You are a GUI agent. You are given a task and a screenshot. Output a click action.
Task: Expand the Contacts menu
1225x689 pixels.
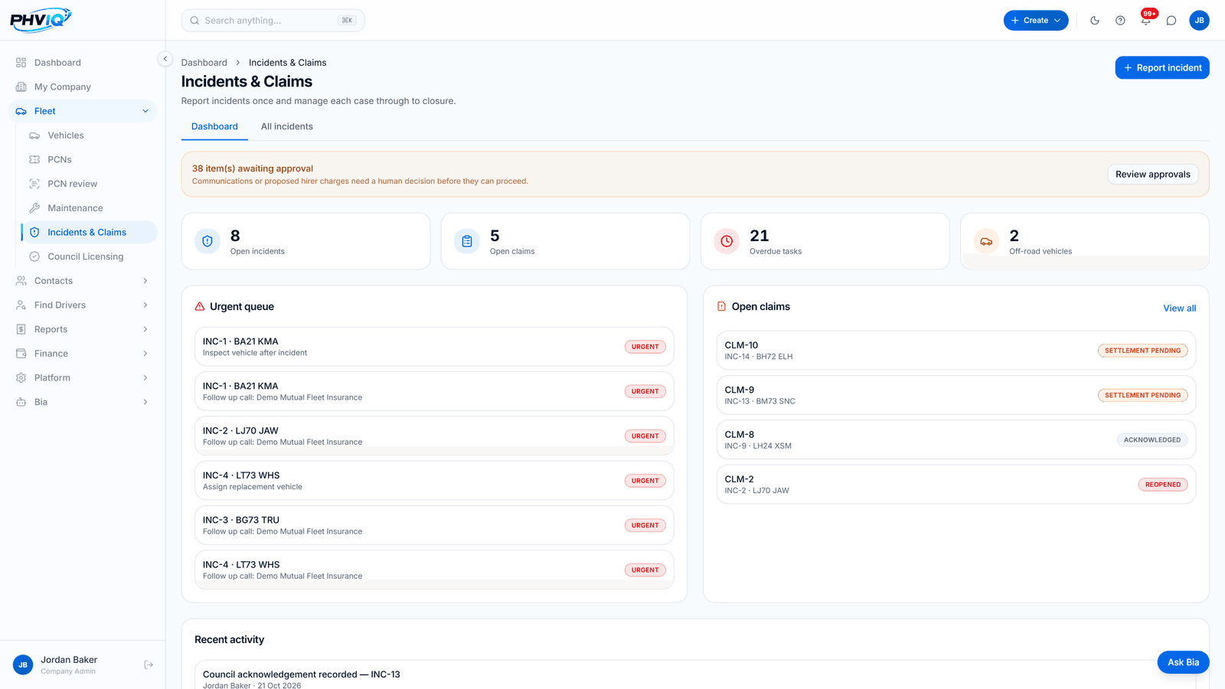pos(83,281)
